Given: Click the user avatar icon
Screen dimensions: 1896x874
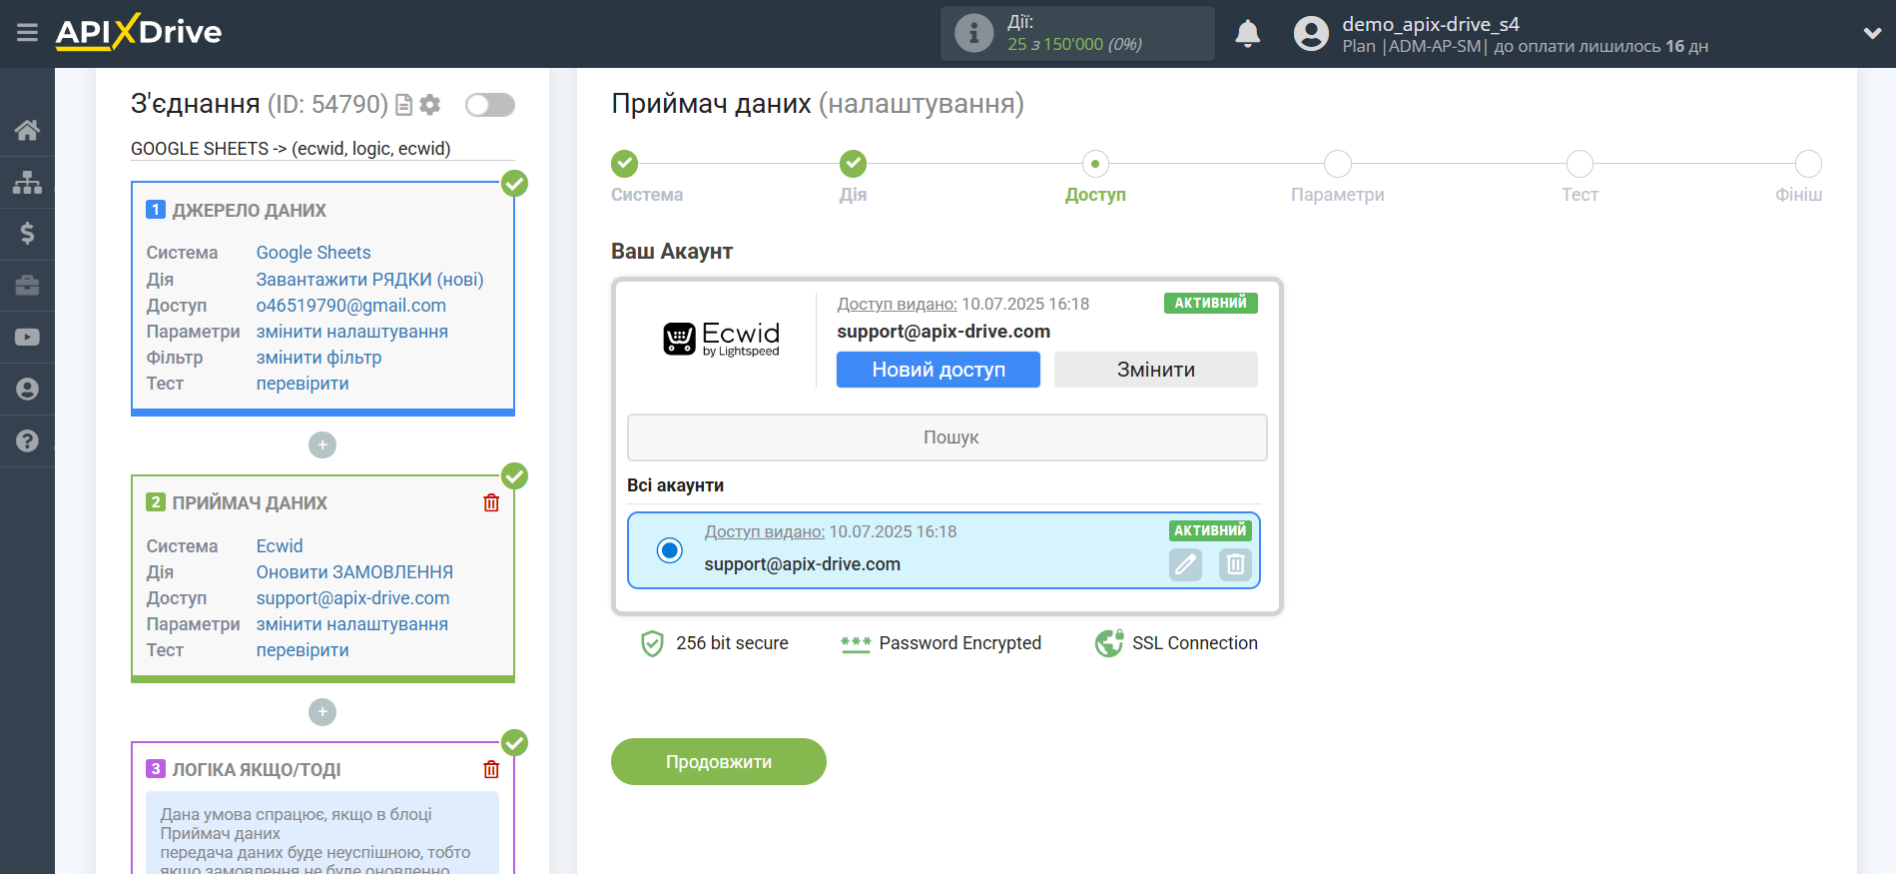Looking at the screenshot, I should [x=1311, y=34].
